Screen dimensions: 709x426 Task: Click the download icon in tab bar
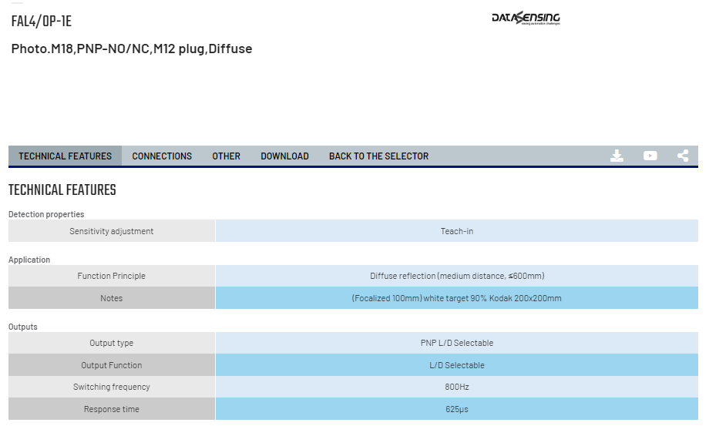(617, 156)
